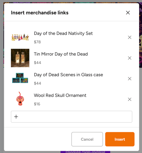Screen dimensions: 142x153
Task: Select the Wool Red Skull Ornament title
Action: [x=60, y=95]
